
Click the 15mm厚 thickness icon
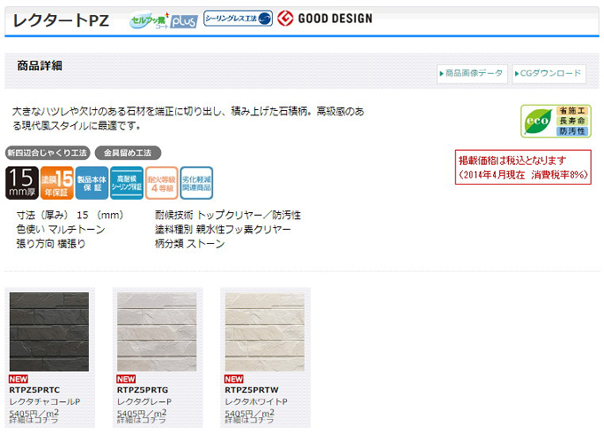point(22,183)
